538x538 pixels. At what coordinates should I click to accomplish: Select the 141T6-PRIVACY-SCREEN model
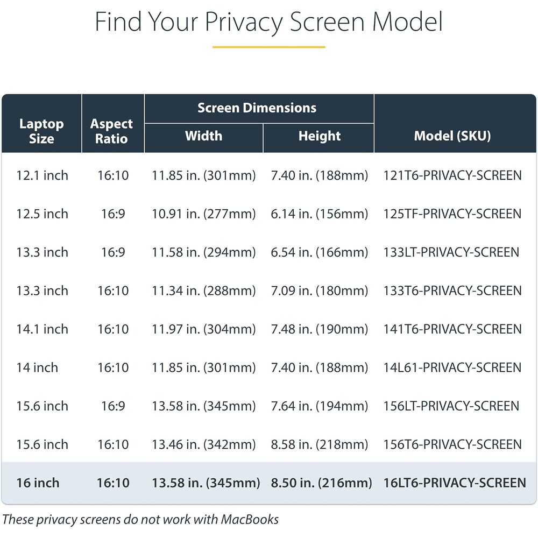pyautogui.click(x=452, y=329)
